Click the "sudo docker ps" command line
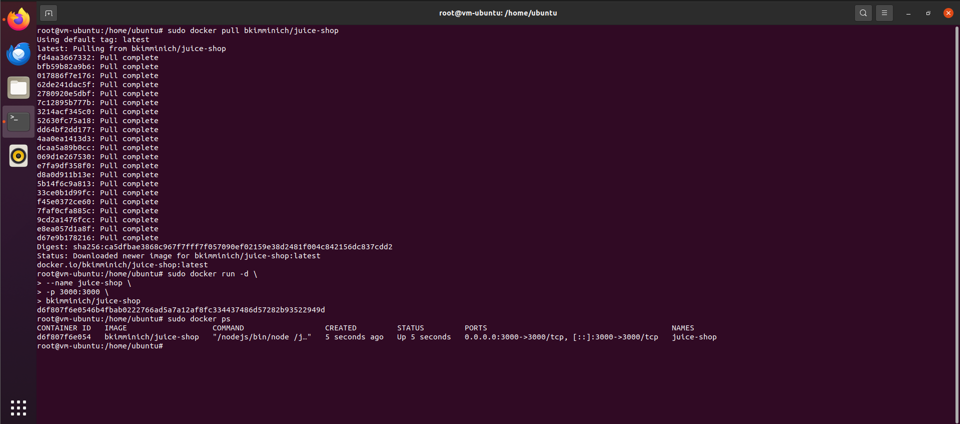The image size is (960, 424). [x=199, y=319]
